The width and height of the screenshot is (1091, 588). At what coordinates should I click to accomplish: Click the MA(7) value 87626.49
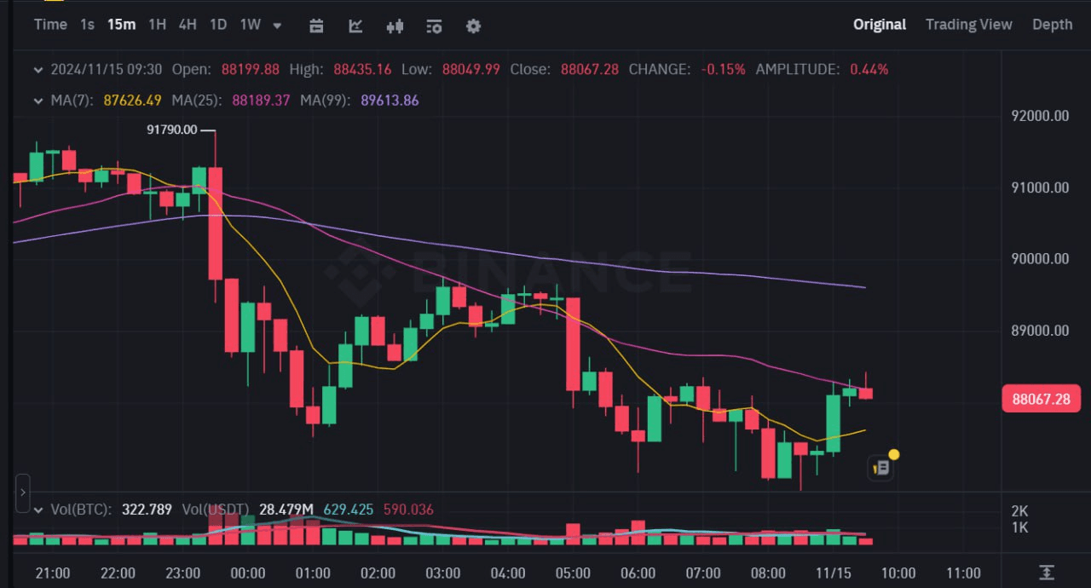pos(132,101)
